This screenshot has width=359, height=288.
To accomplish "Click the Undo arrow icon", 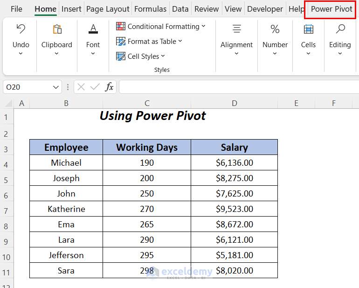I will tap(21, 29).
